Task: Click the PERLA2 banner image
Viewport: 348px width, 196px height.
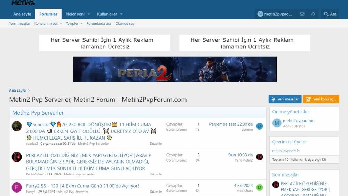Action: (175, 69)
